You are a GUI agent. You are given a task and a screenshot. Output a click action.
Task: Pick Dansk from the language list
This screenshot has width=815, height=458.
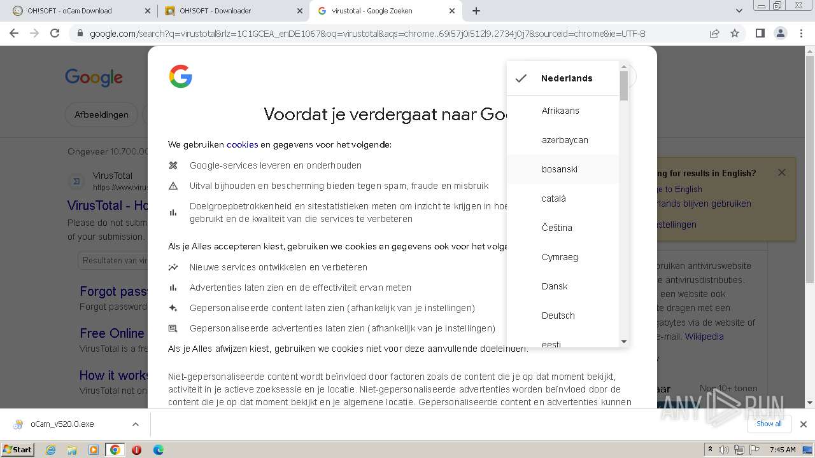pyautogui.click(x=563, y=286)
